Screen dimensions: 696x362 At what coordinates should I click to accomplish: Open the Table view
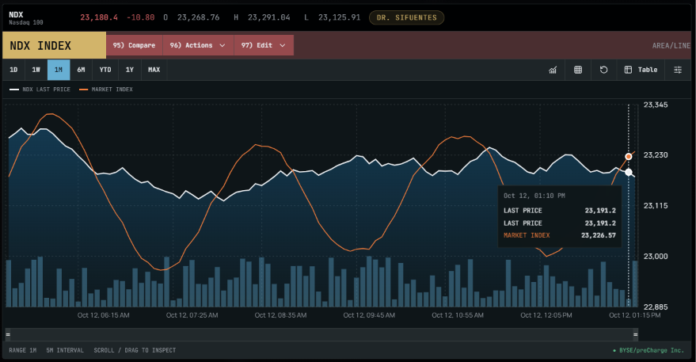[x=641, y=70]
